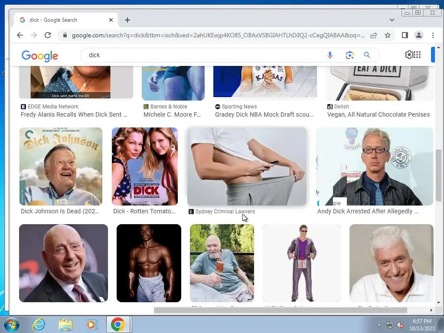The width and height of the screenshot is (444, 333).
Task: Open the Chrome profile avatar icon
Action: click(x=419, y=35)
